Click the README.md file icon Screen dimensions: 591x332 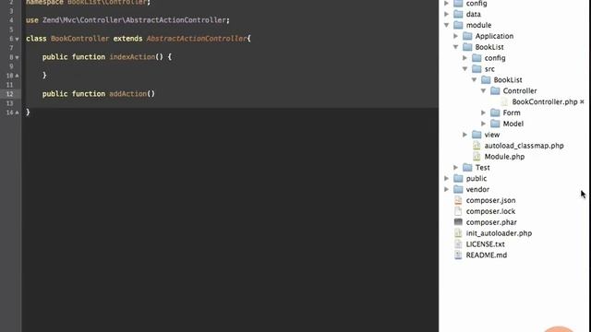[x=458, y=255]
